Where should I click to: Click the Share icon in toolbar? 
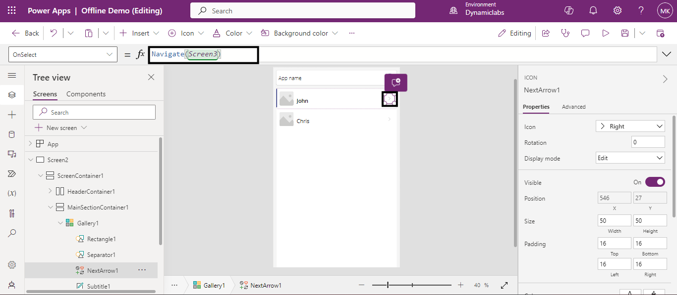pyautogui.click(x=546, y=33)
